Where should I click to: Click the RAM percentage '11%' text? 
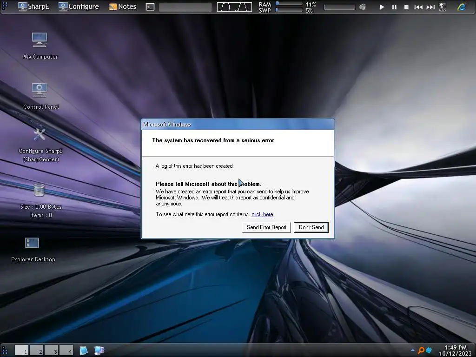[x=311, y=4]
